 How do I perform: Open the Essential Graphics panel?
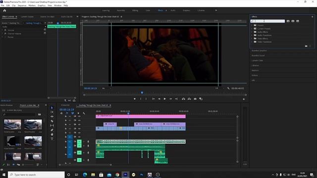[259, 50]
